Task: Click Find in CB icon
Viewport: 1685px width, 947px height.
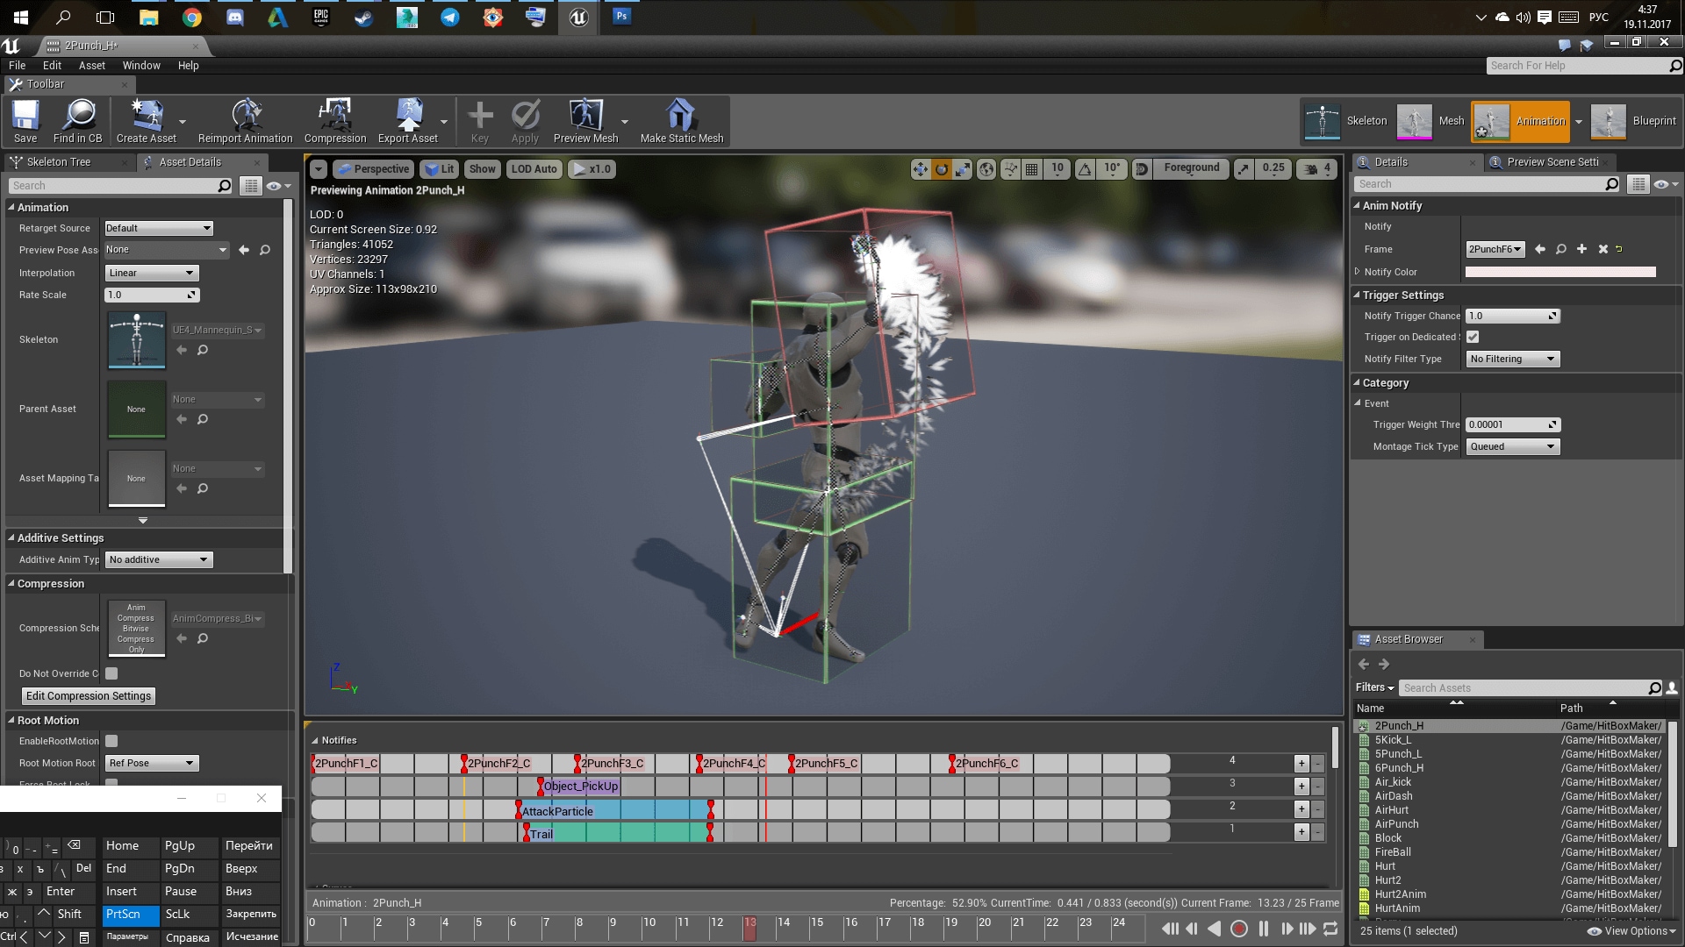Action: point(78,121)
